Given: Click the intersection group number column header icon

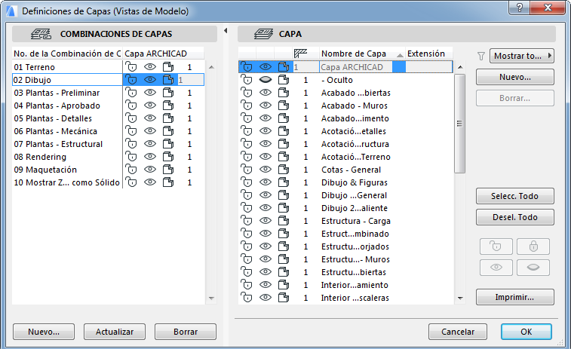Looking at the screenshot, I should tap(299, 54).
